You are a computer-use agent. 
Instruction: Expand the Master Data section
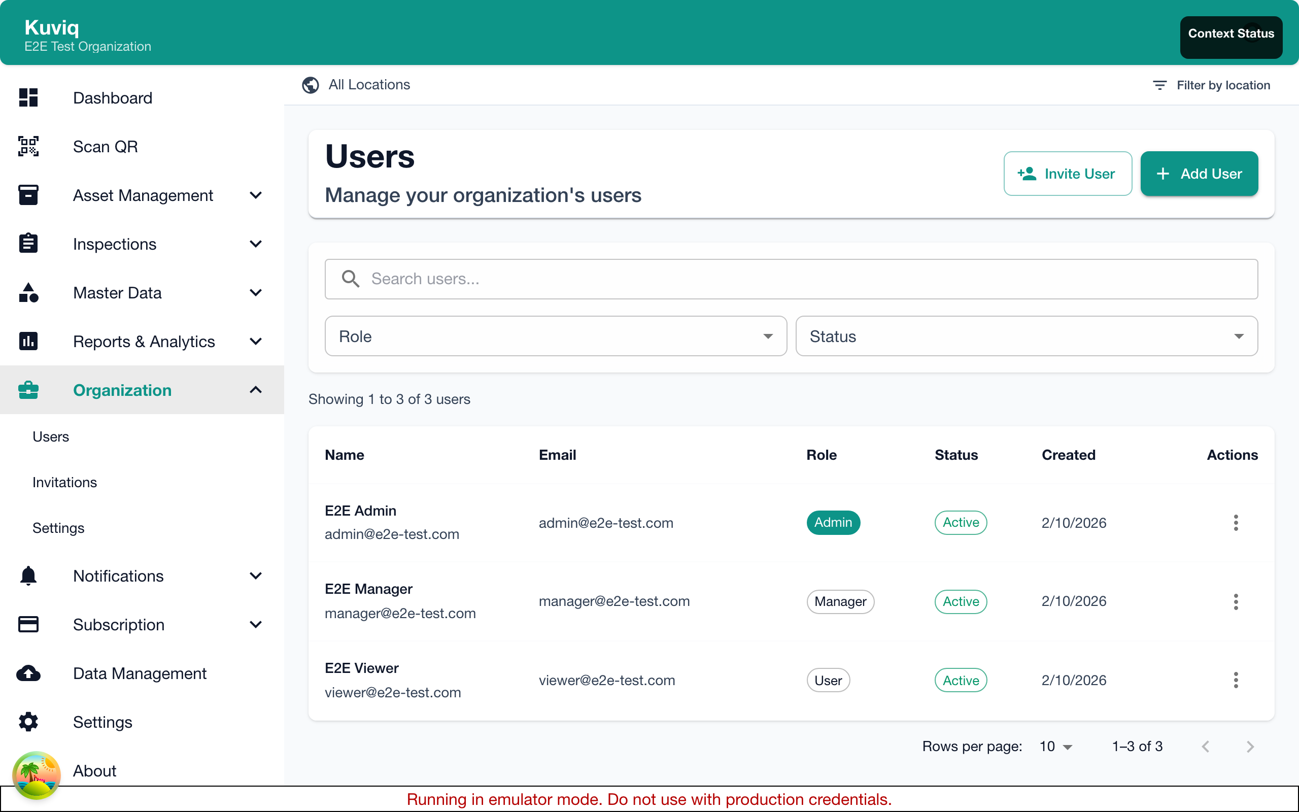coord(256,293)
